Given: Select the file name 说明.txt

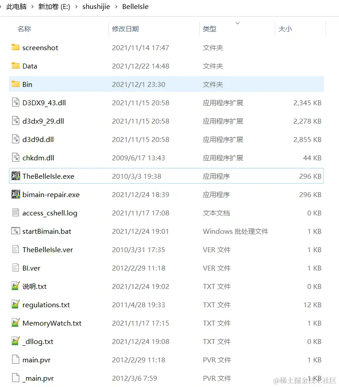Looking at the screenshot, I should (34, 287).
